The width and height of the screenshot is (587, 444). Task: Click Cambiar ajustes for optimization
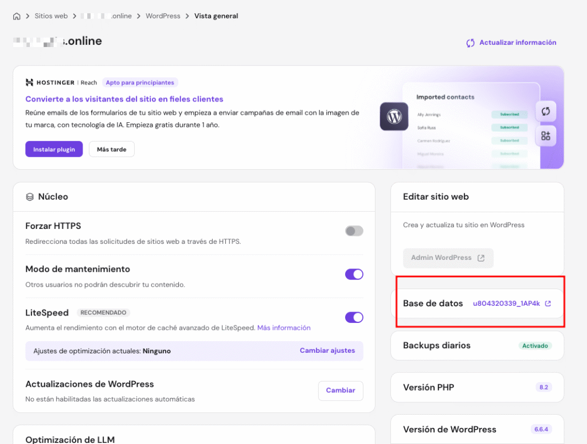click(327, 350)
